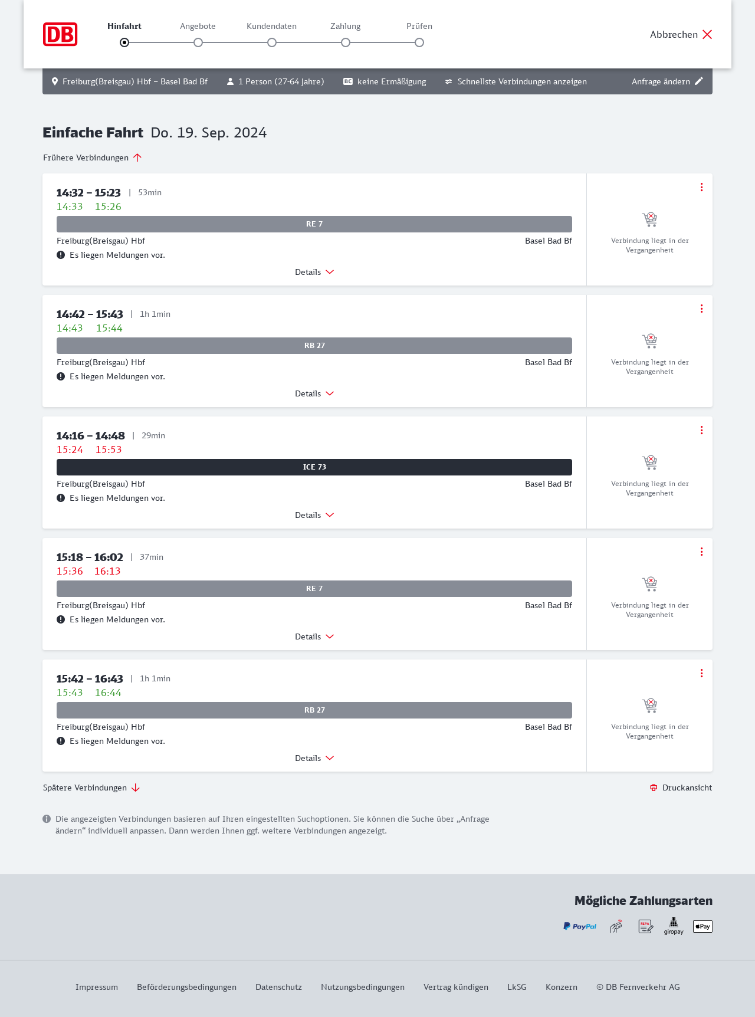Select the Hinfahrt progress step

(x=124, y=42)
